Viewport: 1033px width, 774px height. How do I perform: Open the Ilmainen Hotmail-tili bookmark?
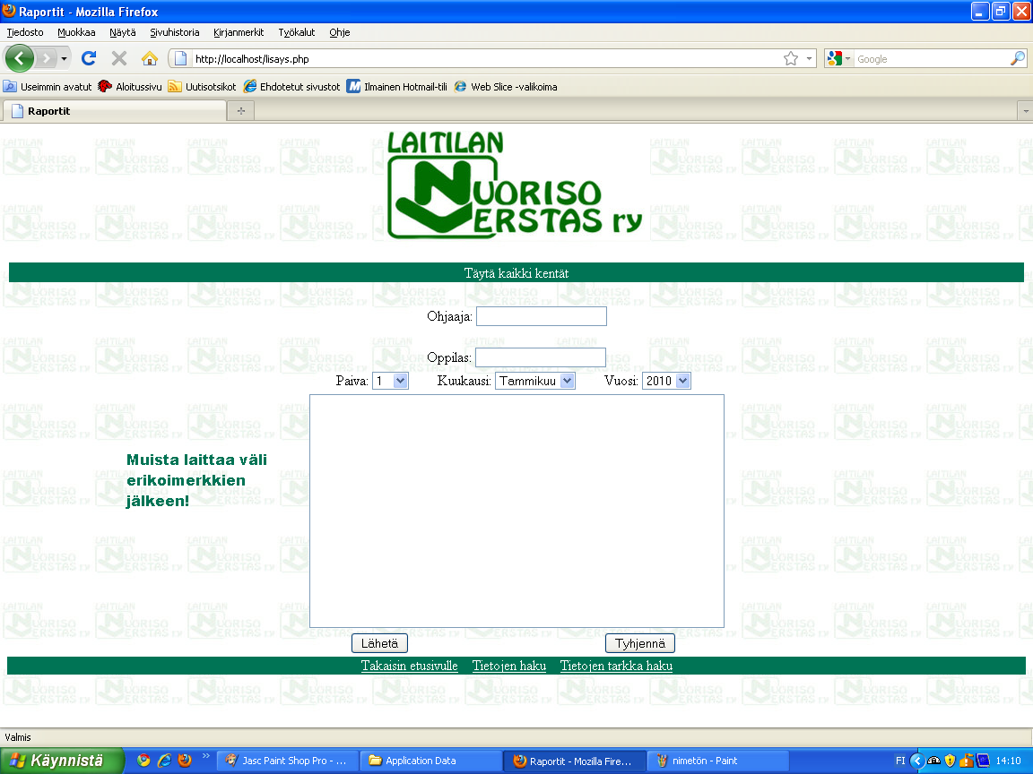396,87
